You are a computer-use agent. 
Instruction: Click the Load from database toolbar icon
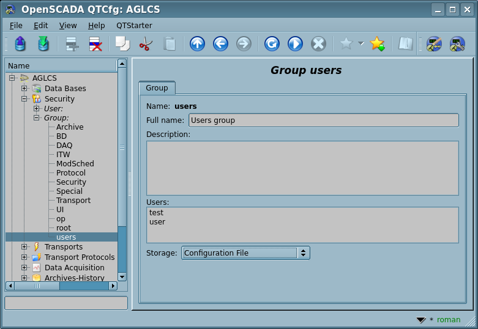20,44
